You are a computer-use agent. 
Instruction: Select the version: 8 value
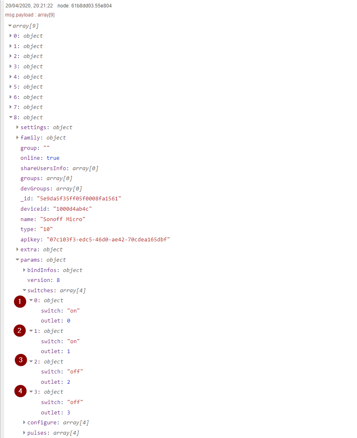point(58,280)
